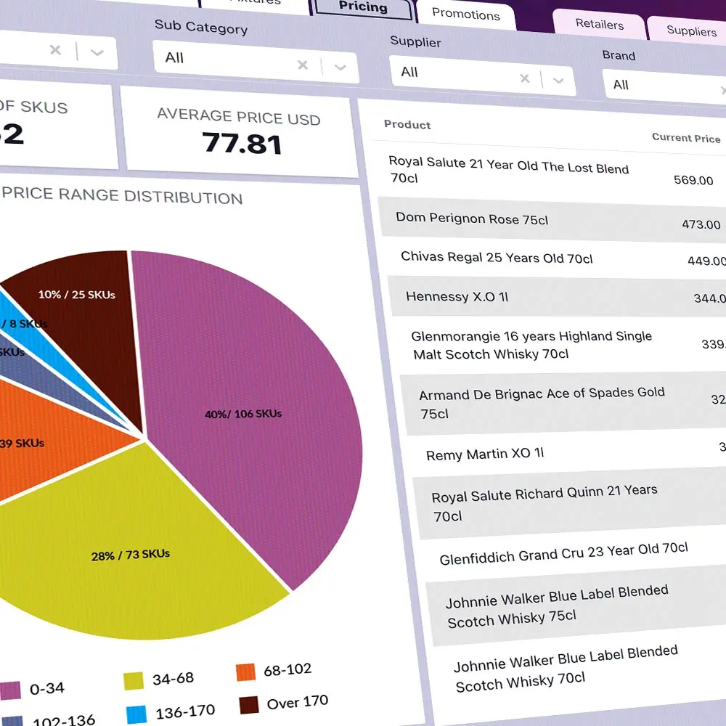This screenshot has width=726, height=726.
Task: Sort by the Current Price column header
Action: point(686,137)
